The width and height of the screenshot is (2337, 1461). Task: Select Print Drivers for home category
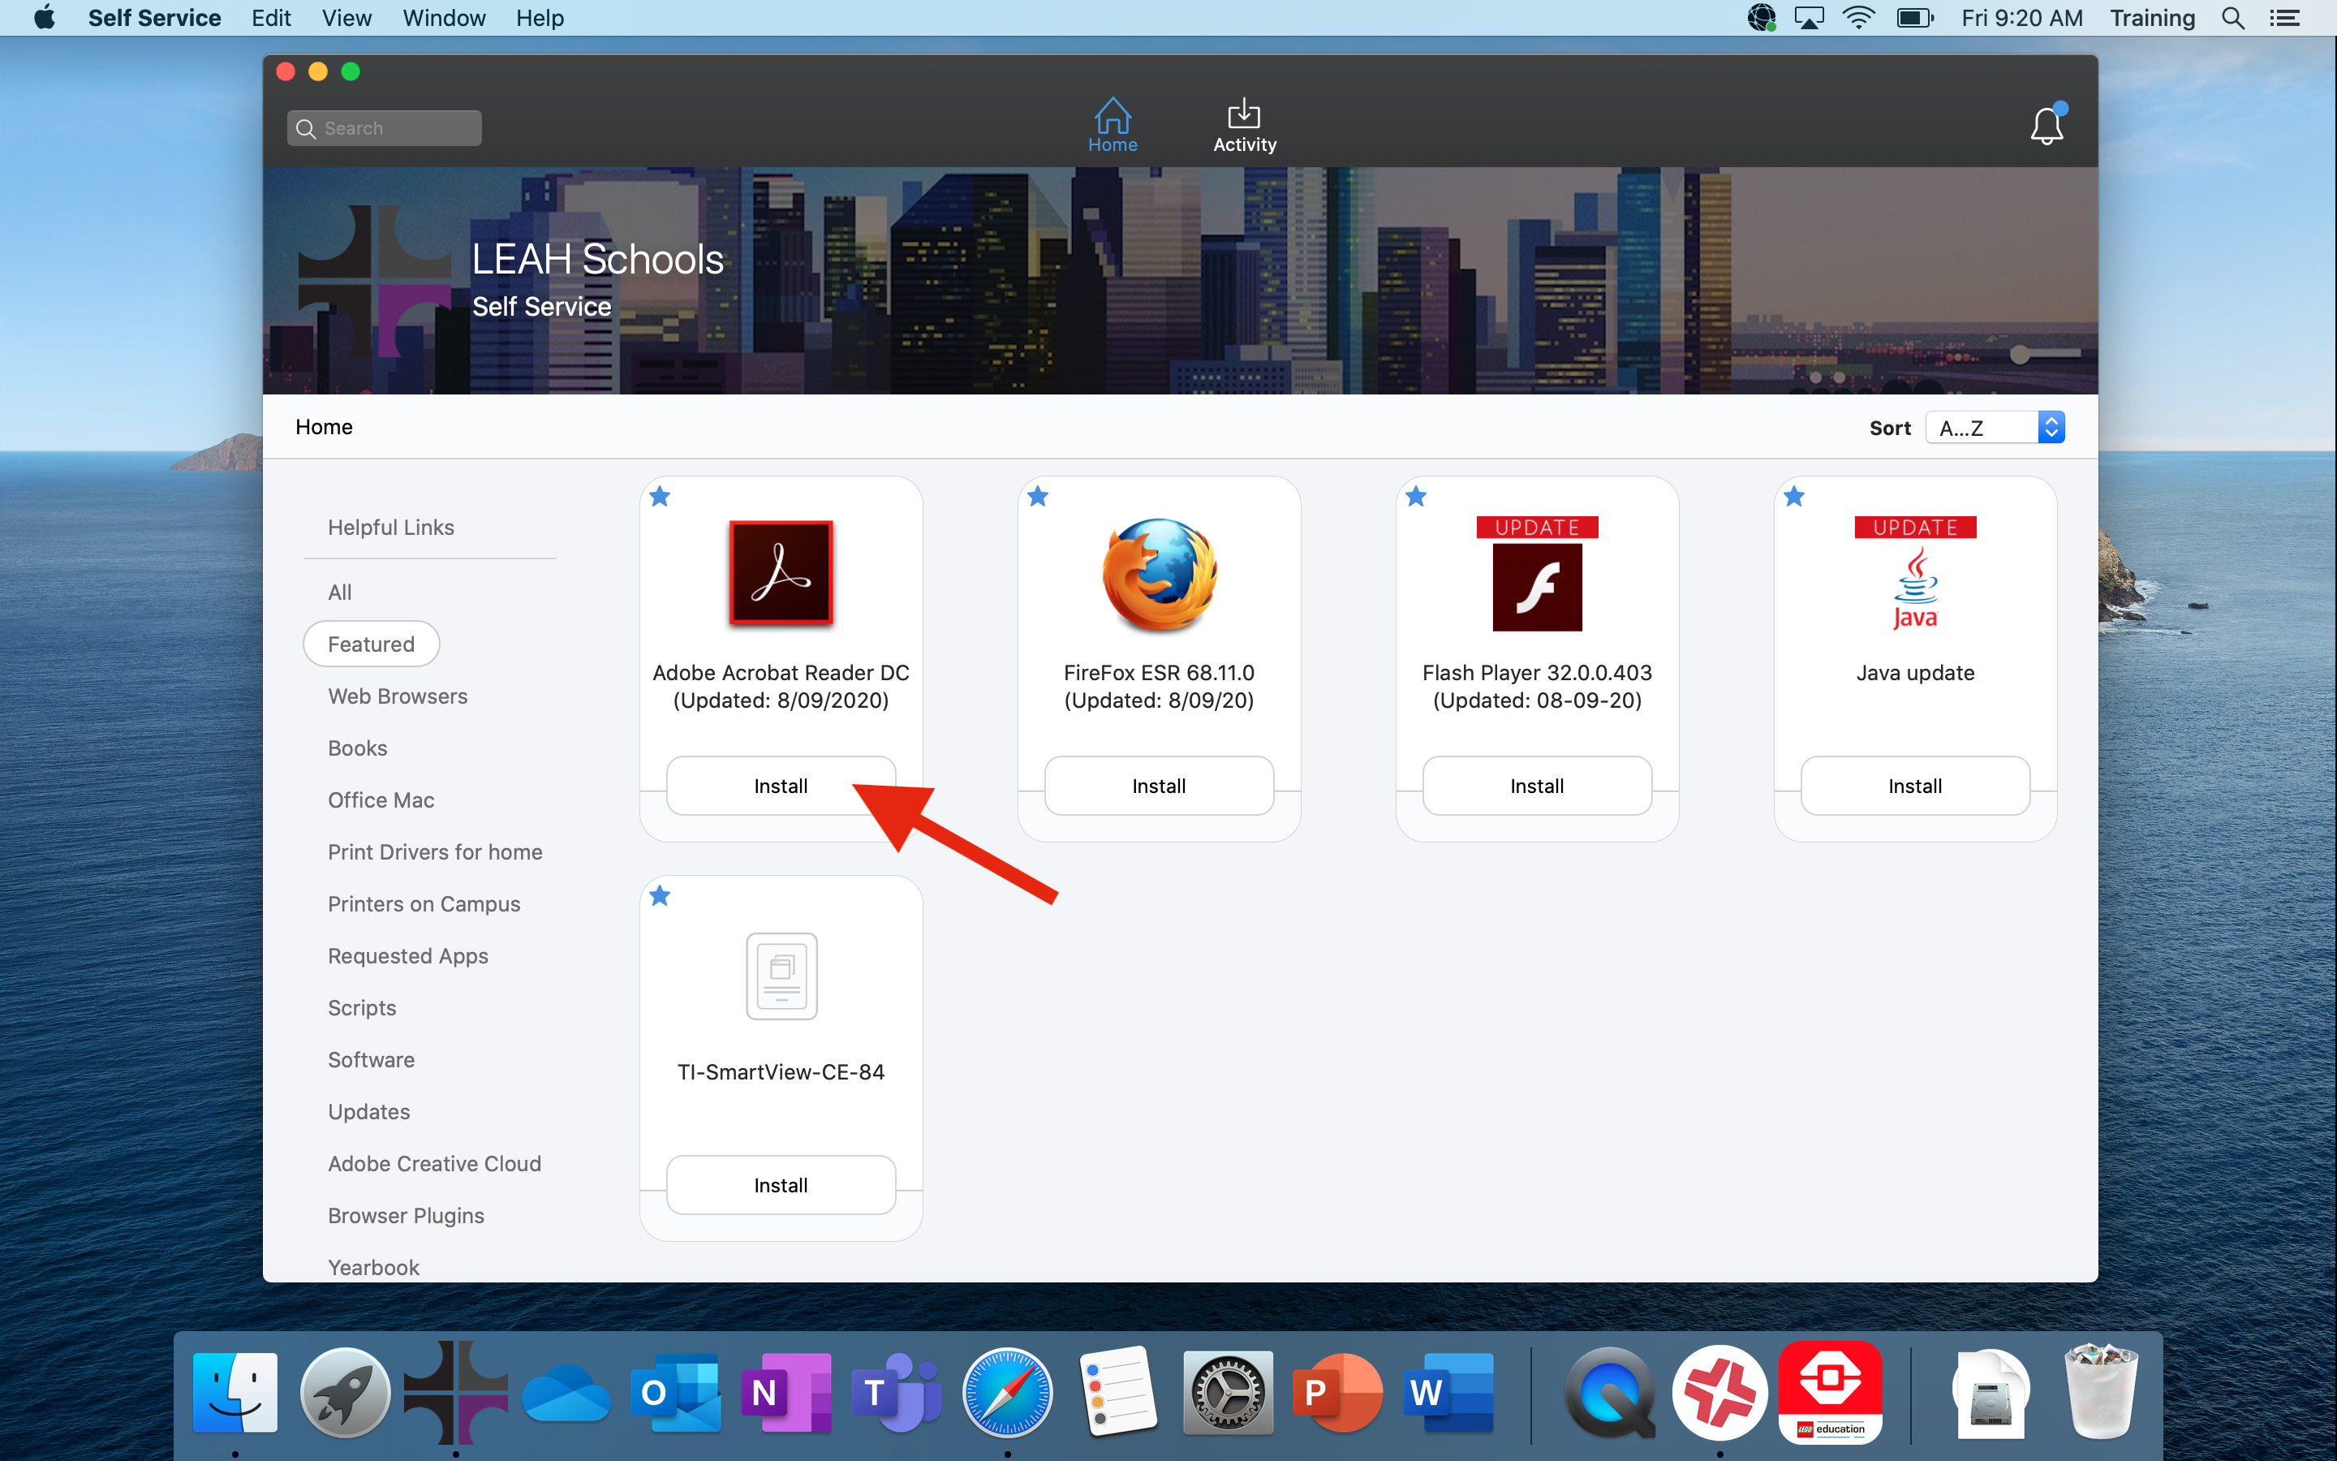coord(435,852)
